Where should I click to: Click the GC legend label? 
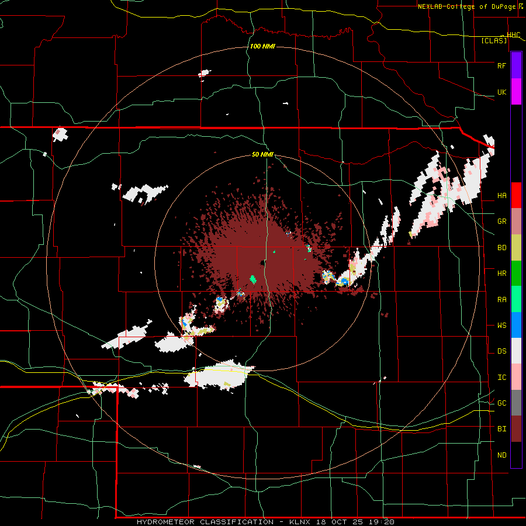coord(501,403)
